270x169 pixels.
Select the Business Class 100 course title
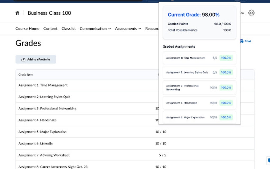click(x=49, y=13)
